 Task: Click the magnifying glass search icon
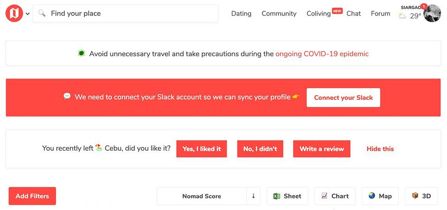coord(42,13)
